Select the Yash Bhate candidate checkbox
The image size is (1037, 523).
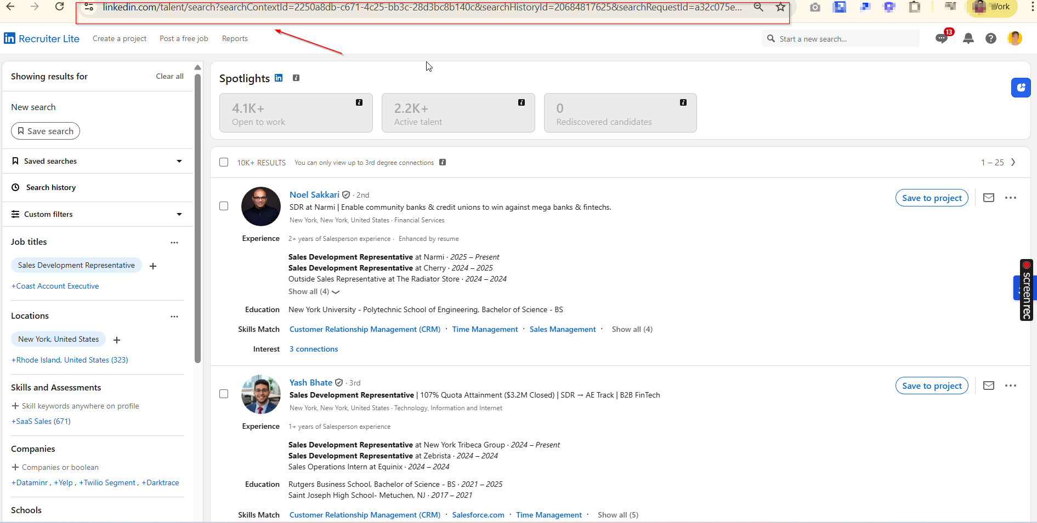click(224, 394)
